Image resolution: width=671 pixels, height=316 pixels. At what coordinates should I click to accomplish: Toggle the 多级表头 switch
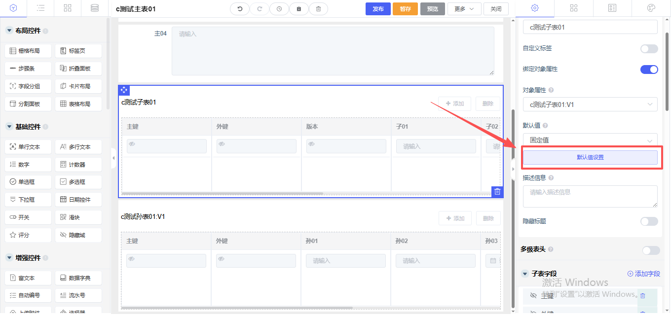[651, 250]
